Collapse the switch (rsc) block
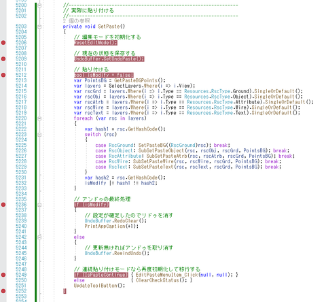Screen dimensions: 326x302 pyautogui.click(x=39, y=135)
